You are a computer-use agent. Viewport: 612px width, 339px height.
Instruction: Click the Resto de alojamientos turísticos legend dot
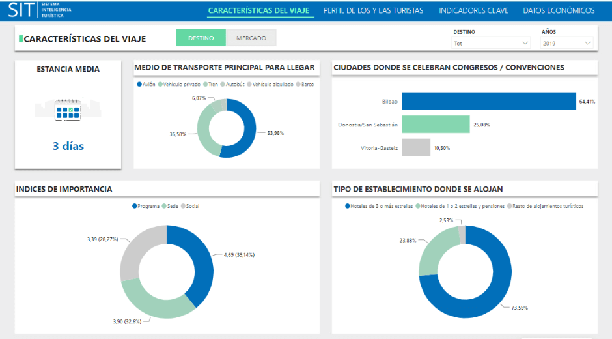pyautogui.click(x=508, y=206)
